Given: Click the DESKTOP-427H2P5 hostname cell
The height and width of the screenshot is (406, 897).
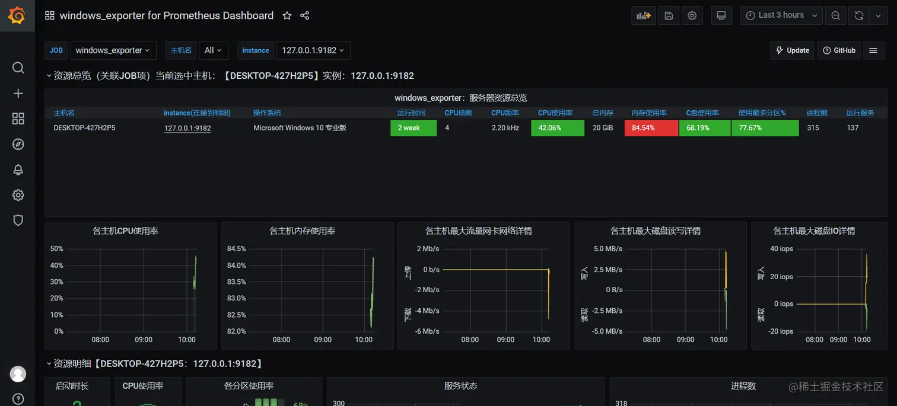Looking at the screenshot, I should pyautogui.click(x=84, y=128).
